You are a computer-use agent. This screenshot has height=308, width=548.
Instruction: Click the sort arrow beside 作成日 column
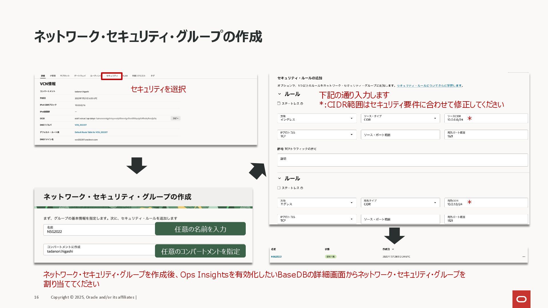393,249
